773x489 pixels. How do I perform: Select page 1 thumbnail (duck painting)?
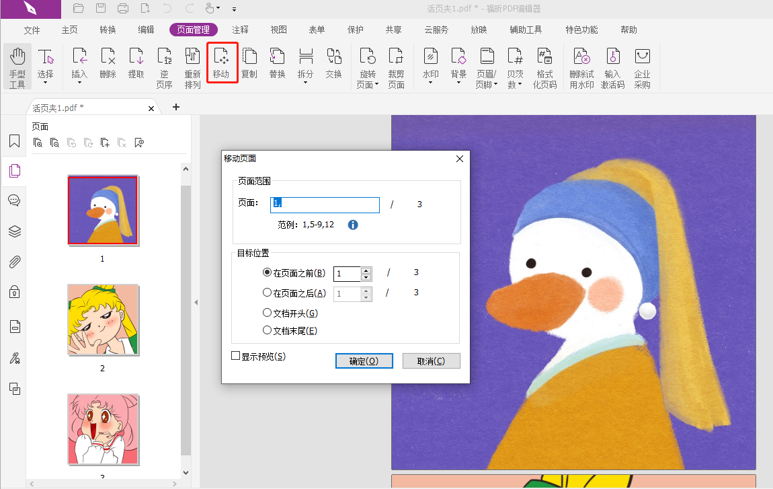coord(103,211)
